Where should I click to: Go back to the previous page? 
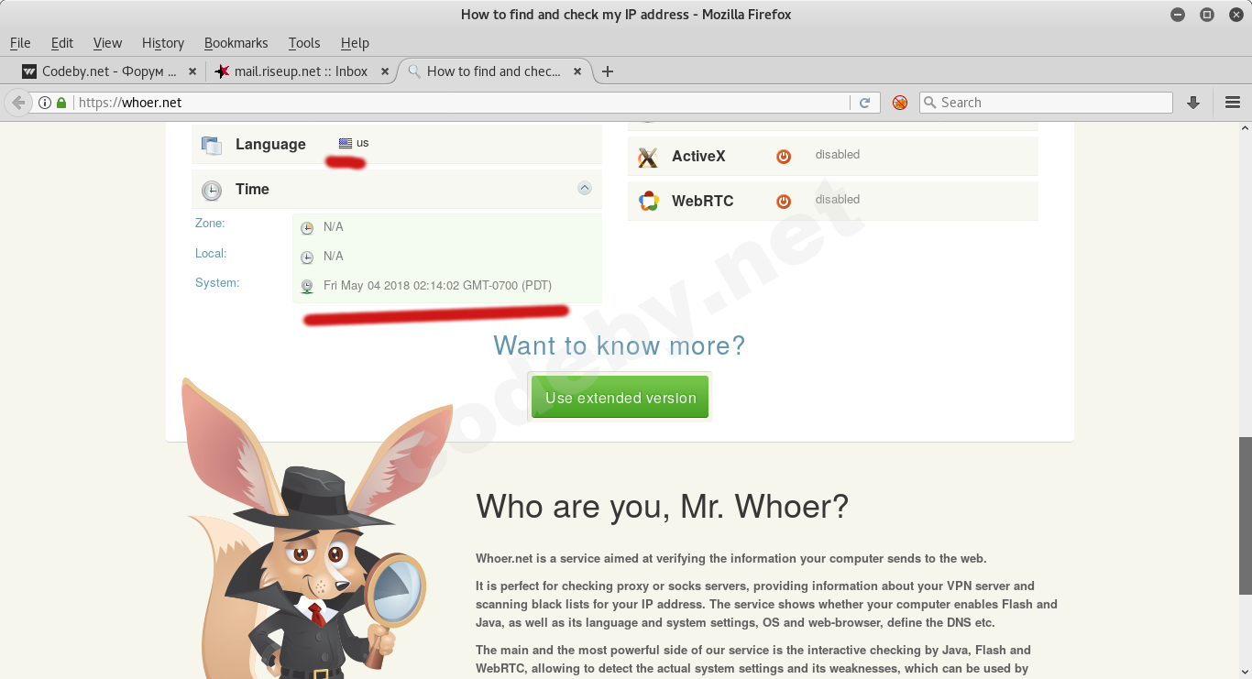pos(18,103)
